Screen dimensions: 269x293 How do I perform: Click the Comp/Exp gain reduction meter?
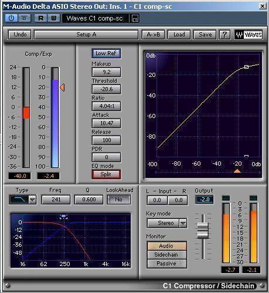[26, 117]
